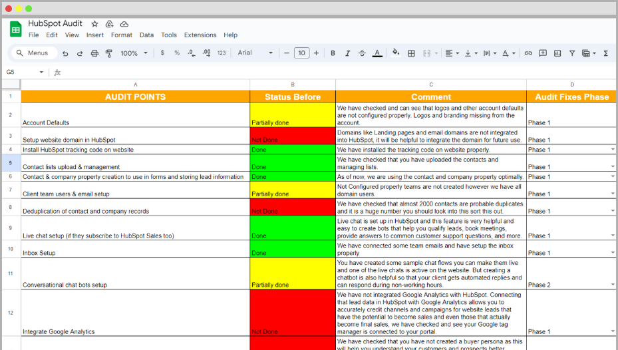This screenshot has height=350, width=618.
Task: Open the text rotation dropdown
Action: [x=509, y=53]
